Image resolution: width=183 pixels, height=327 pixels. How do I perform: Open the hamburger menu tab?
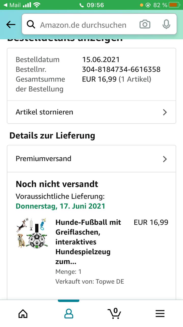[x=160, y=313]
